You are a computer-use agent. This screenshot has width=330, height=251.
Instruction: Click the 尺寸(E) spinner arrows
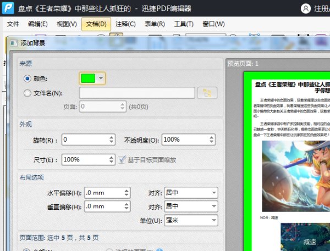coord(111,160)
